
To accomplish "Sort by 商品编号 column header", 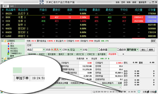I will (x=11, y=10).
